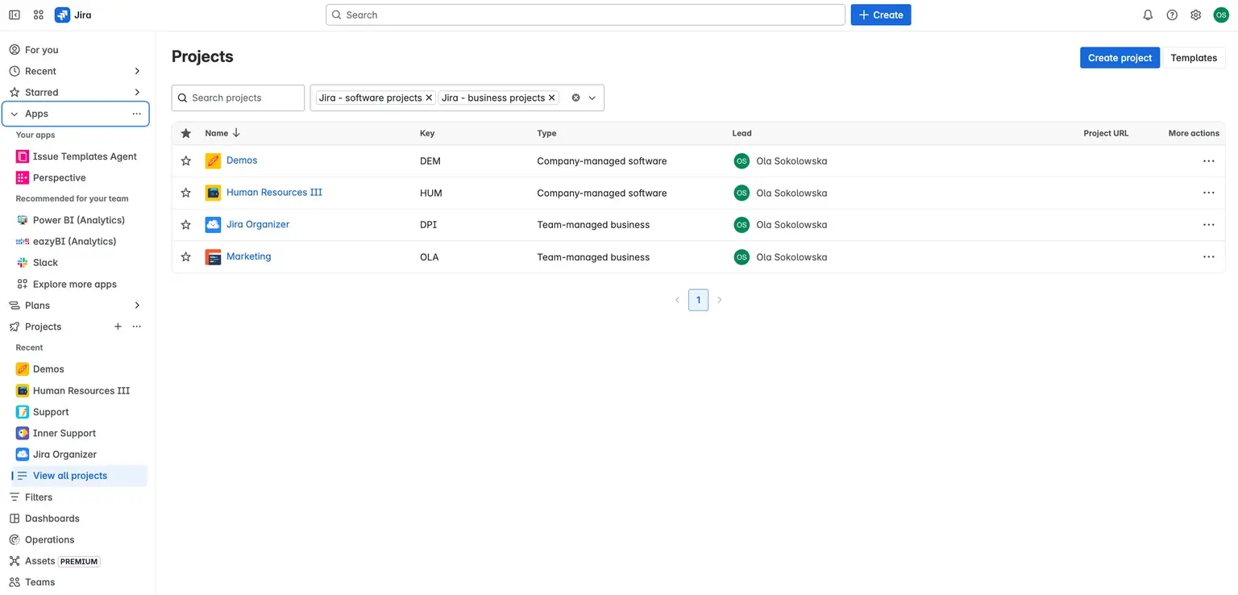
Task: Click inside the Search projects field
Action: click(238, 98)
